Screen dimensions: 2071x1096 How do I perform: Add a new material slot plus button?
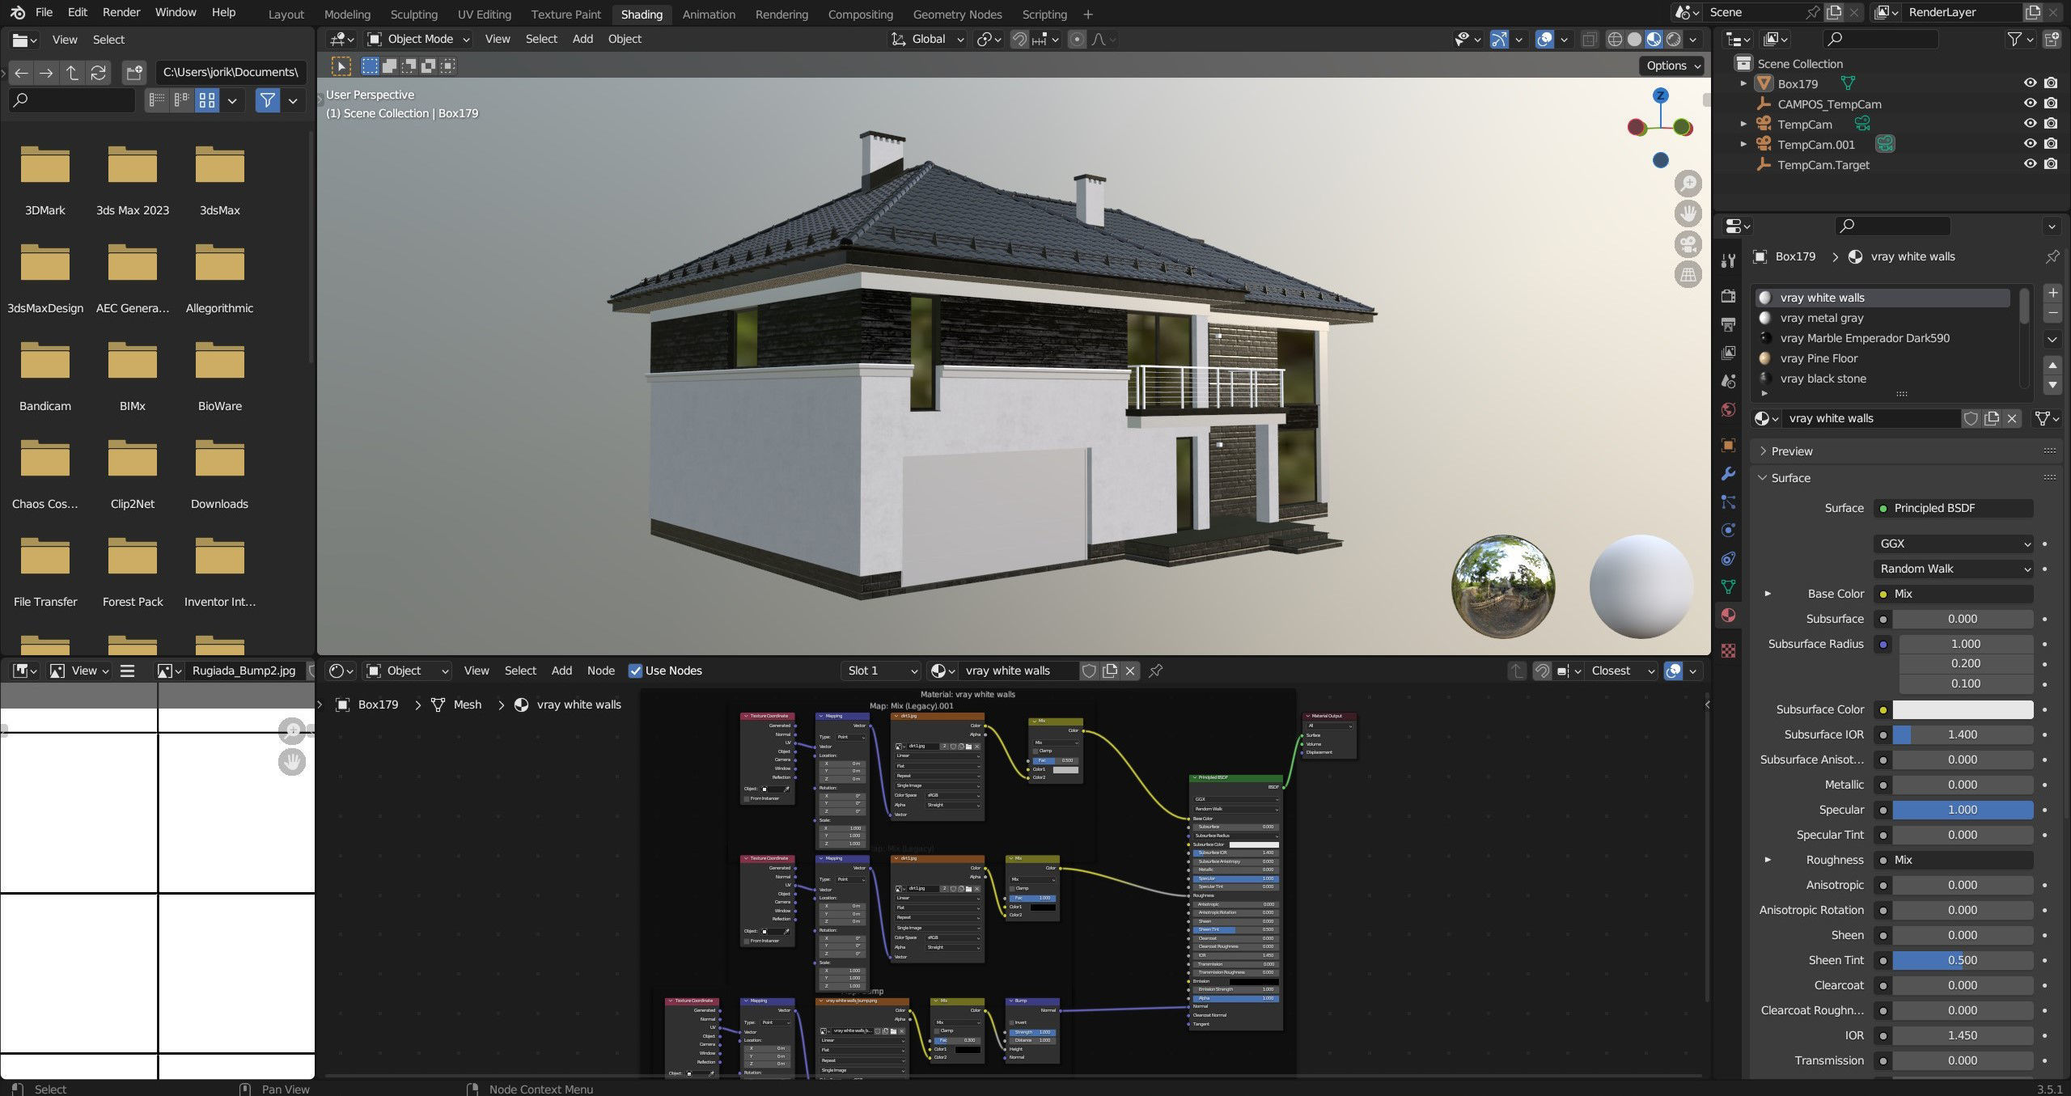click(x=2052, y=293)
